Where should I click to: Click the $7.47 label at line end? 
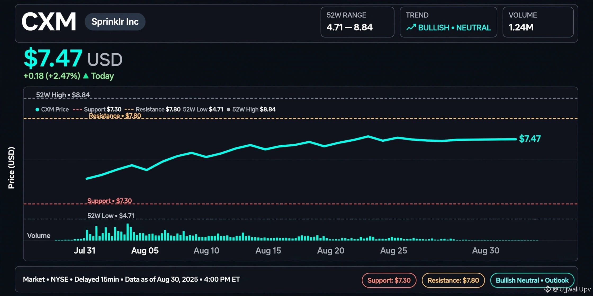[x=530, y=139]
